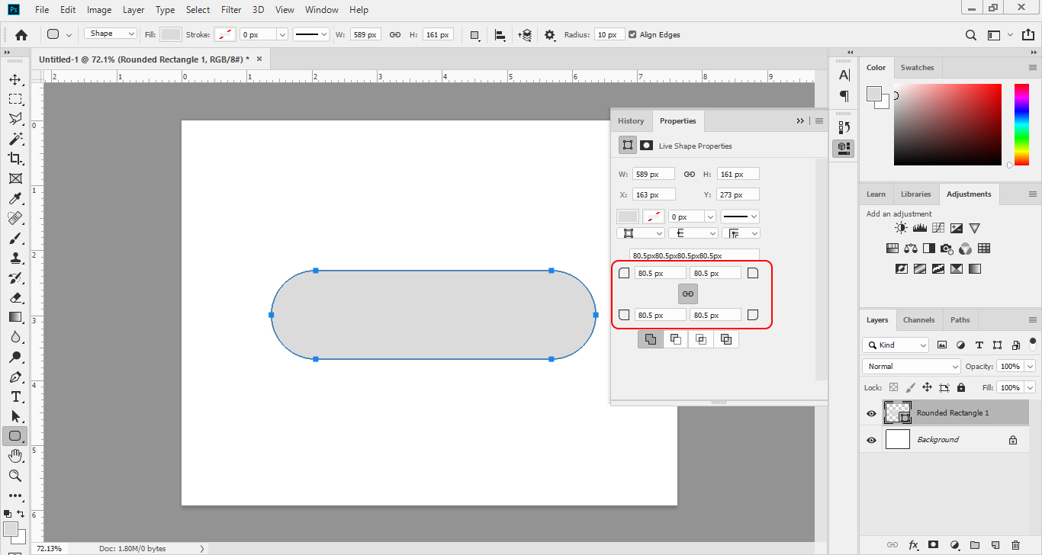Select the Crop tool

14,159
